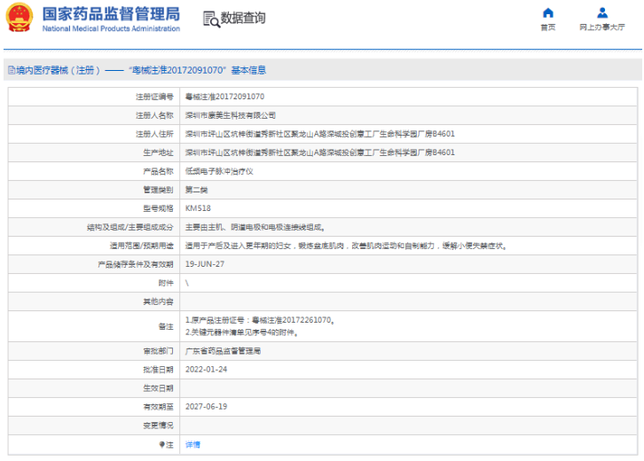The width and height of the screenshot is (644, 461).
Task: Click the 注册人名称 row label
Action: coord(155,115)
